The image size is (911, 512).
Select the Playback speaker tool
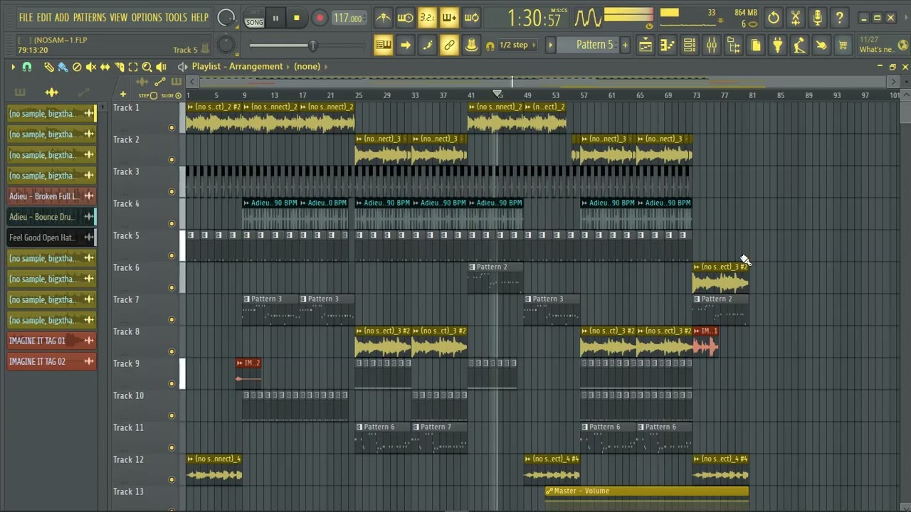[162, 67]
